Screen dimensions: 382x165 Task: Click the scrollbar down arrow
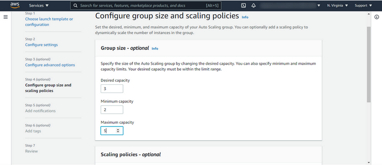click(x=369, y=162)
